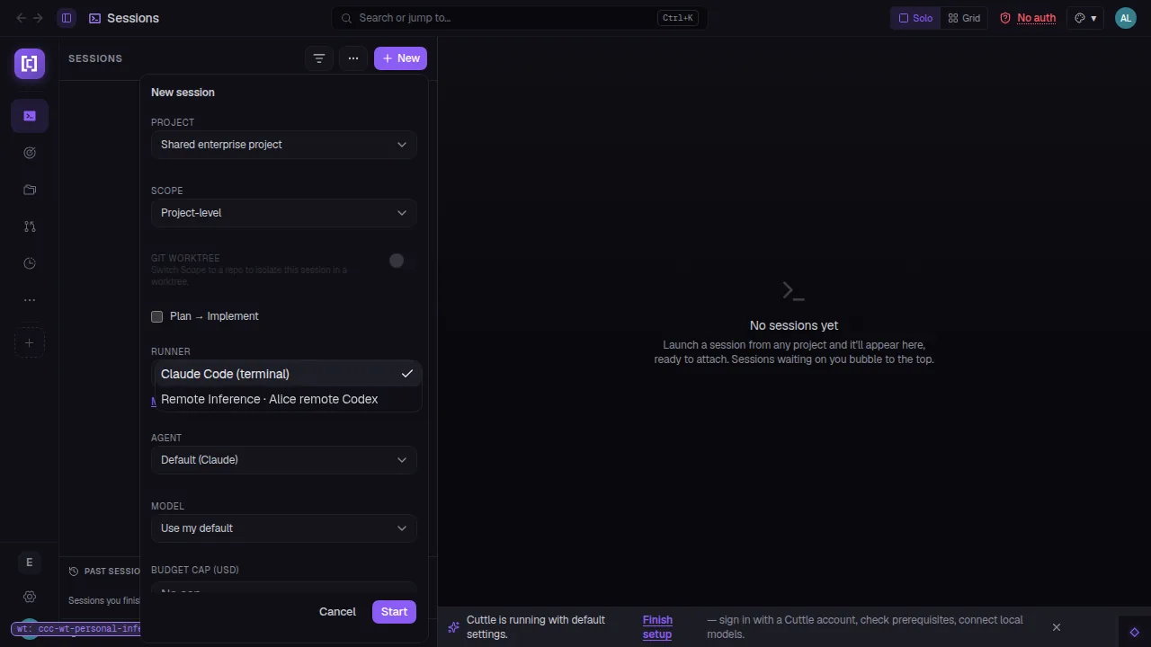Click the Cuttle logo icon in the sidebar
The width and height of the screenshot is (1151, 647).
pyautogui.click(x=30, y=63)
